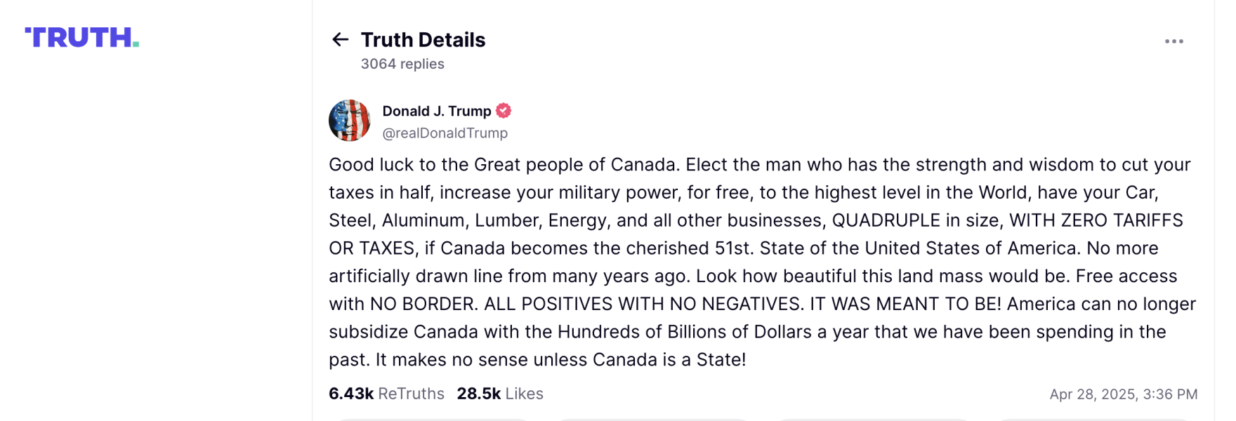Click the @realDonaldTrump handle
This screenshot has width=1236, height=421.
[x=445, y=133]
